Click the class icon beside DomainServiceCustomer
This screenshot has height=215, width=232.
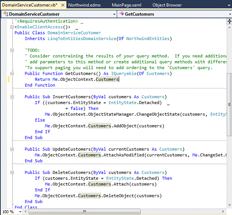pyautogui.click(x=6, y=14)
